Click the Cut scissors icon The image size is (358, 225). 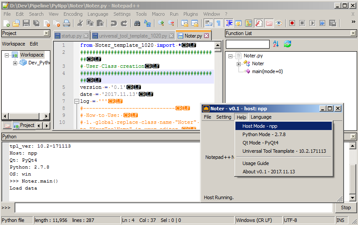click(x=80, y=23)
